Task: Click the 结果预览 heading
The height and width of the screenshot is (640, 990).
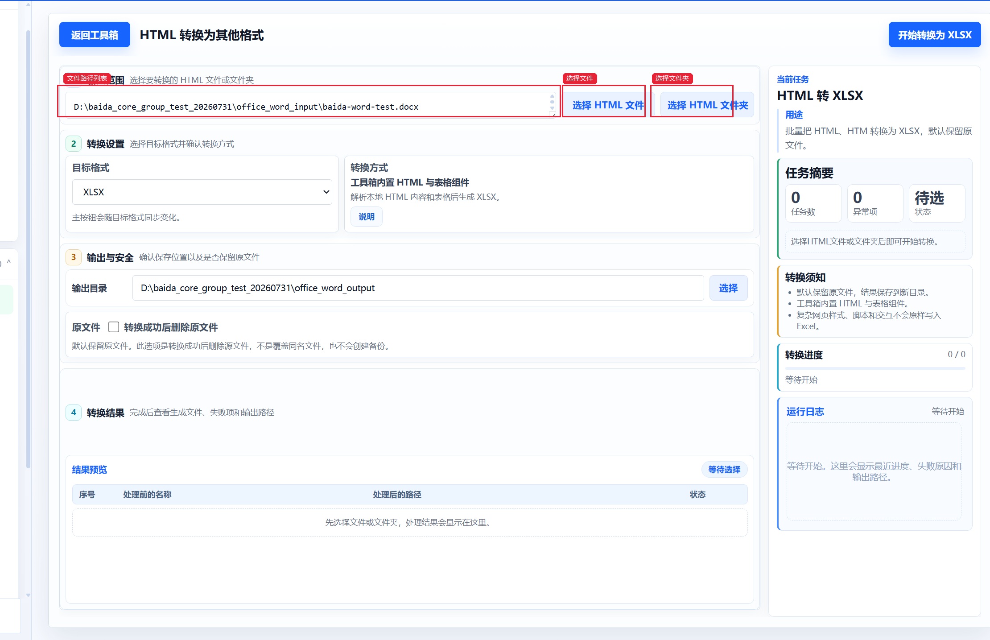Action: [90, 470]
